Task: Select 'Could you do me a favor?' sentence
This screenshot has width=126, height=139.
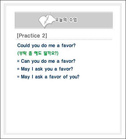Action: point(46,45)
